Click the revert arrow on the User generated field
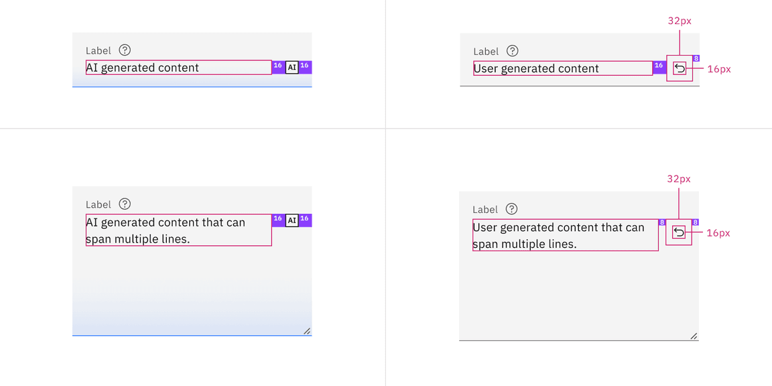This screenshot has width=772, height=386. (679, 68)
